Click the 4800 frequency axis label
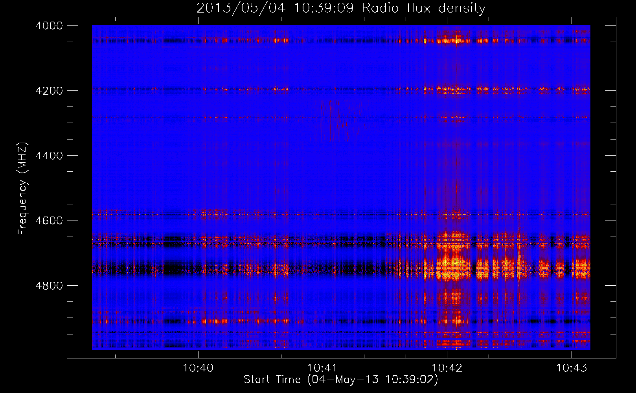 (49, 285)
